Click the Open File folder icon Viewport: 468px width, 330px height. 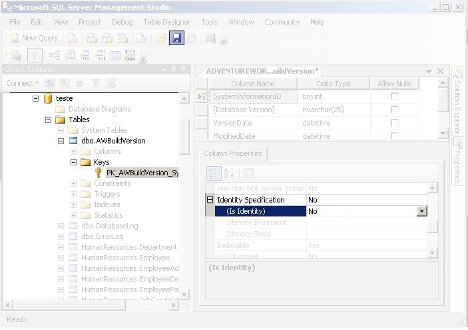(x=161, y=38)
